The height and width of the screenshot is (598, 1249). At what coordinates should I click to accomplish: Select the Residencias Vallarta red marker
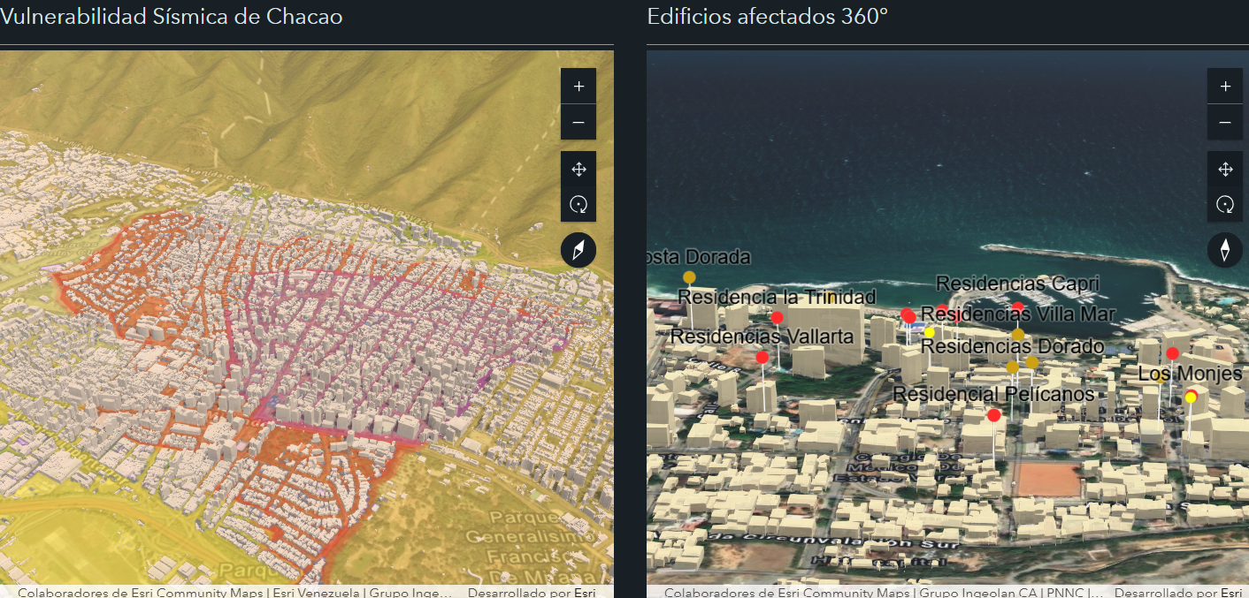(762, 357)
